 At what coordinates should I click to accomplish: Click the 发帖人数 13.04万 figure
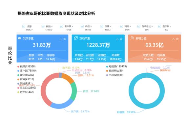148,57
